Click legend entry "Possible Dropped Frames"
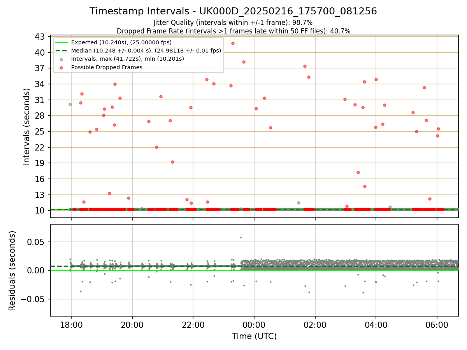467x350 pixels. click(107, 67)
